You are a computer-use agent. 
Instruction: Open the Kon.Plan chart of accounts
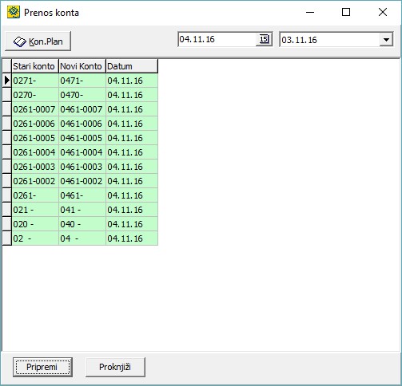coord(38,41)
